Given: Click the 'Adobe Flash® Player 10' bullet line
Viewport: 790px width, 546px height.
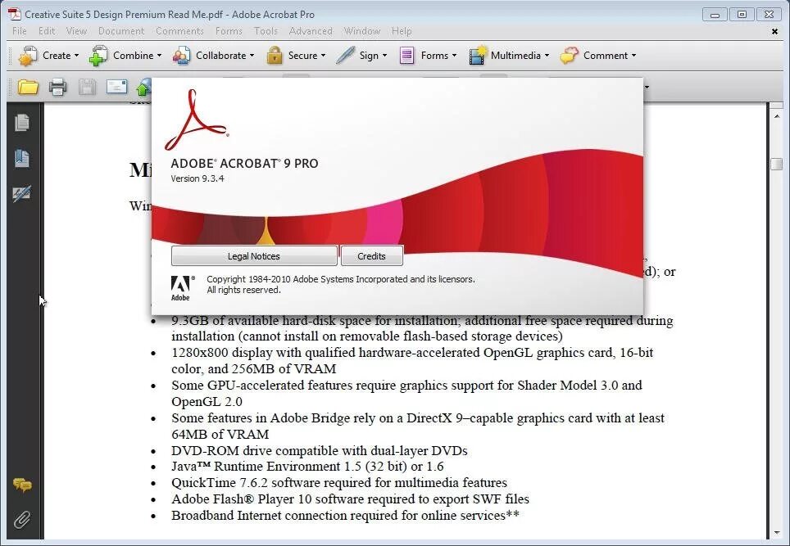Looking at the screenshot, I should click(350, 499).
